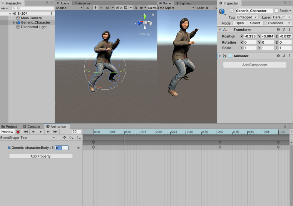Click the Add Event icon

[79, 138]
